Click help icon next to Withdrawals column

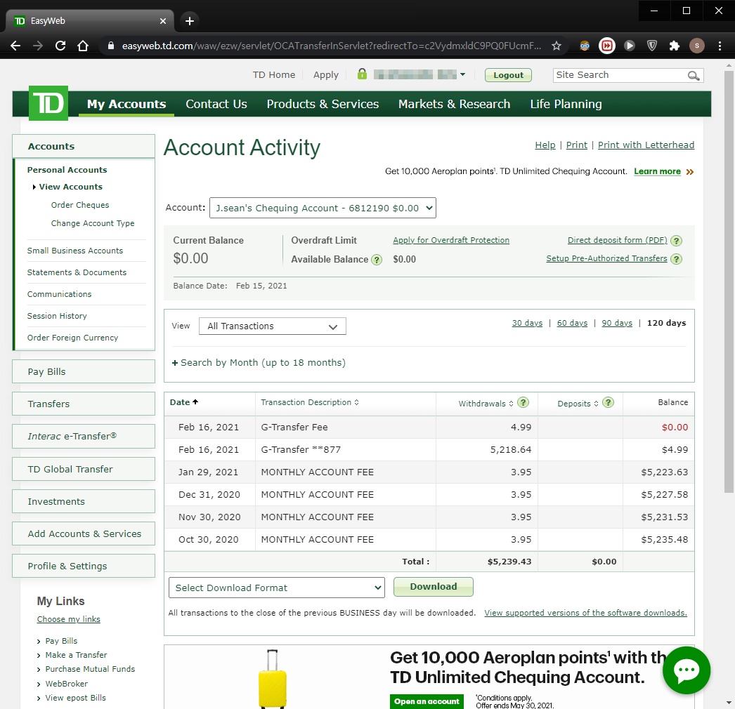tap(523, 402)
